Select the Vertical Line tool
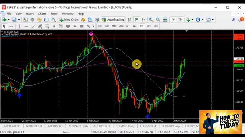The image size is (245, 137). coord(20,26)
